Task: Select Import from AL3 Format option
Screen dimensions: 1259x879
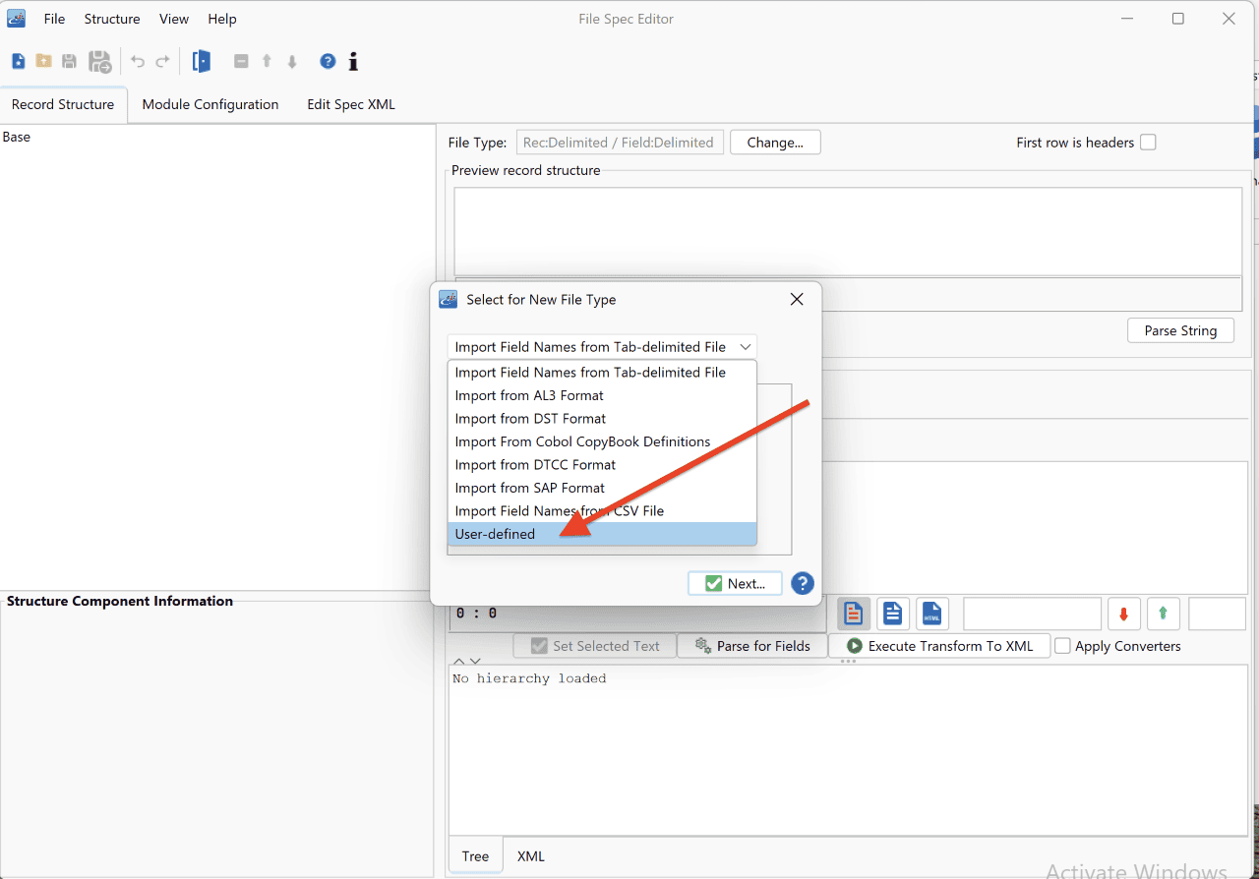Action: (602, 395)
